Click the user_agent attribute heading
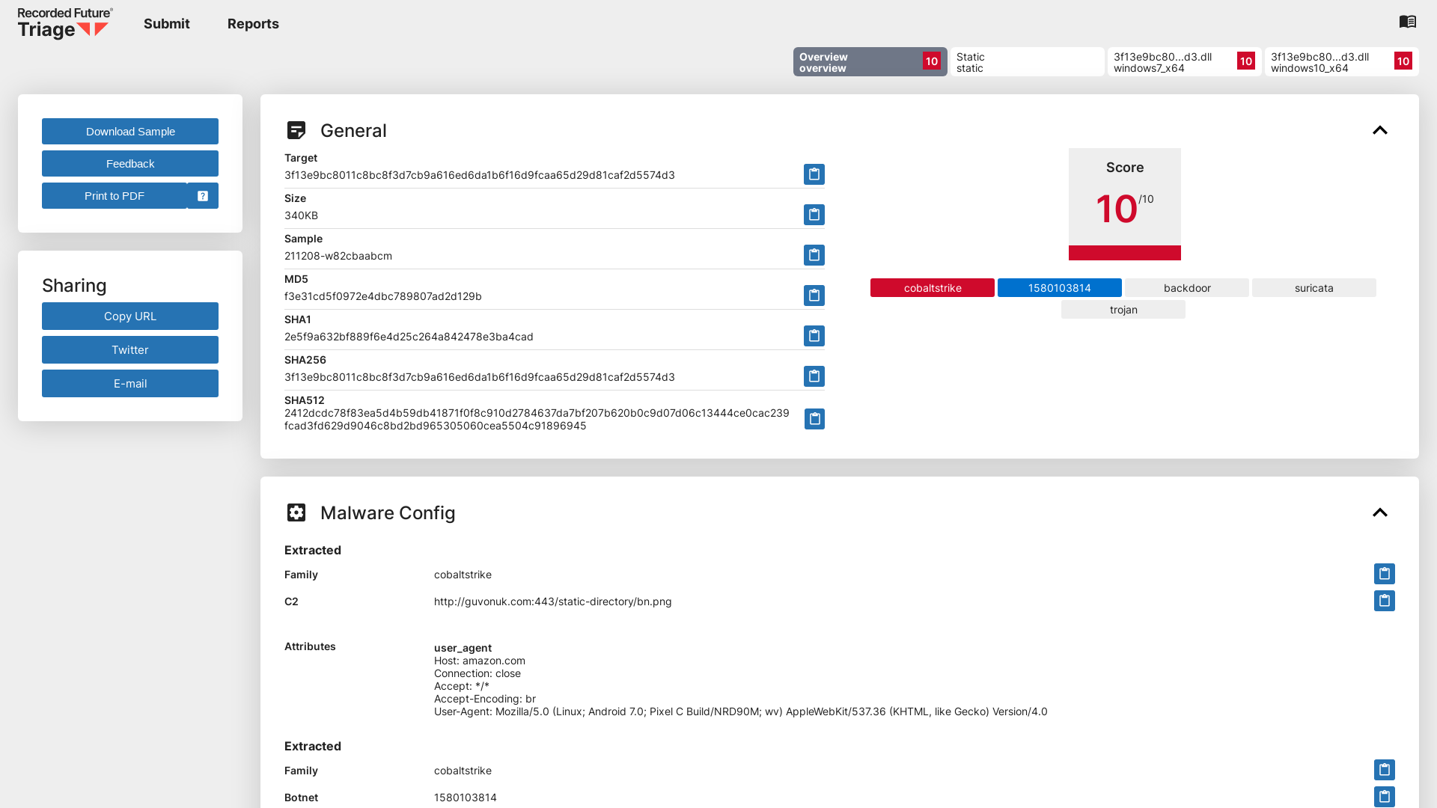Image resolution: width=1437 pixels, height=808 pixels. click(x=463, y=648)
